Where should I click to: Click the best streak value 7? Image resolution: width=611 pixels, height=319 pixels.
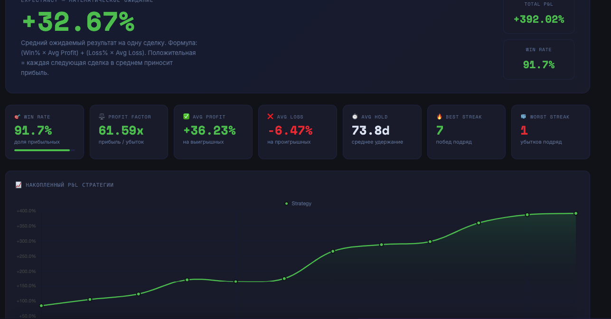[440, 130]
